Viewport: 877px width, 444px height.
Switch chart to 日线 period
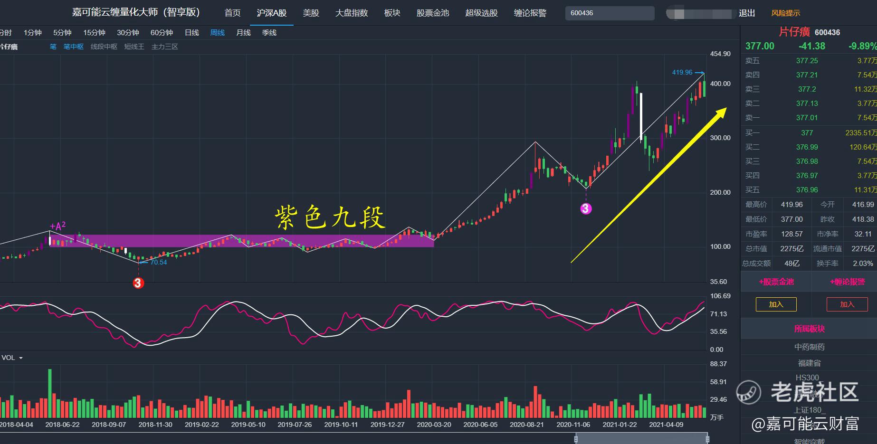click(x=192, y=32)
